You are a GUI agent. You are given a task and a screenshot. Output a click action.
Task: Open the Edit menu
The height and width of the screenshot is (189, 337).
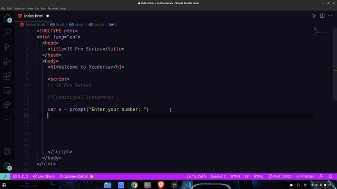pos(9,8)
